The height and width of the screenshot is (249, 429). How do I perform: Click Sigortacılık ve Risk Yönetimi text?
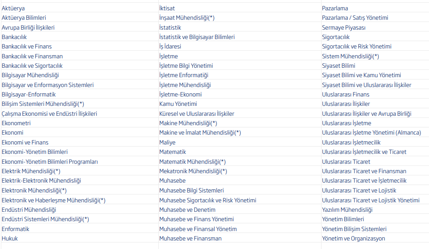pyautogui.click(x=357, y=47)
